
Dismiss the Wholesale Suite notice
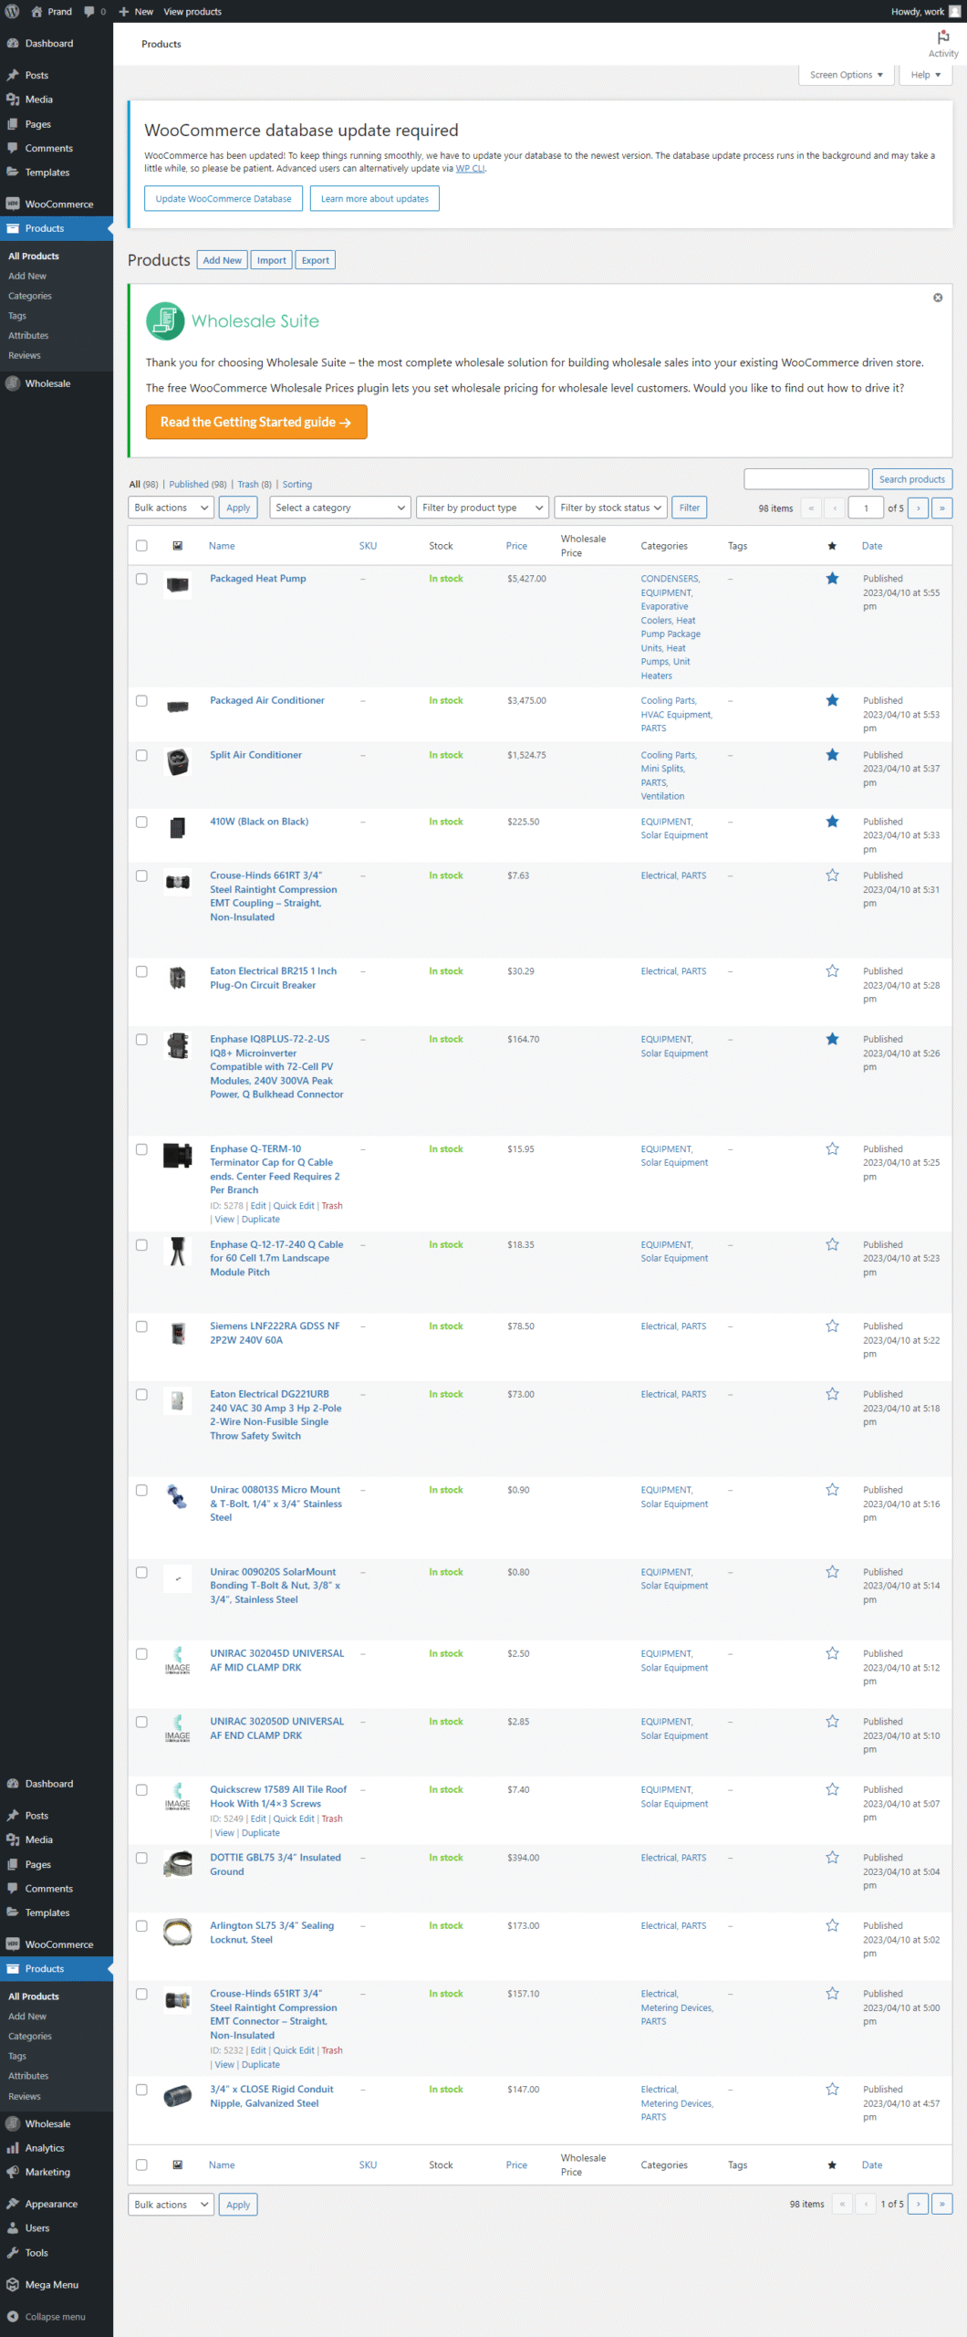click(x=937, y=298)
